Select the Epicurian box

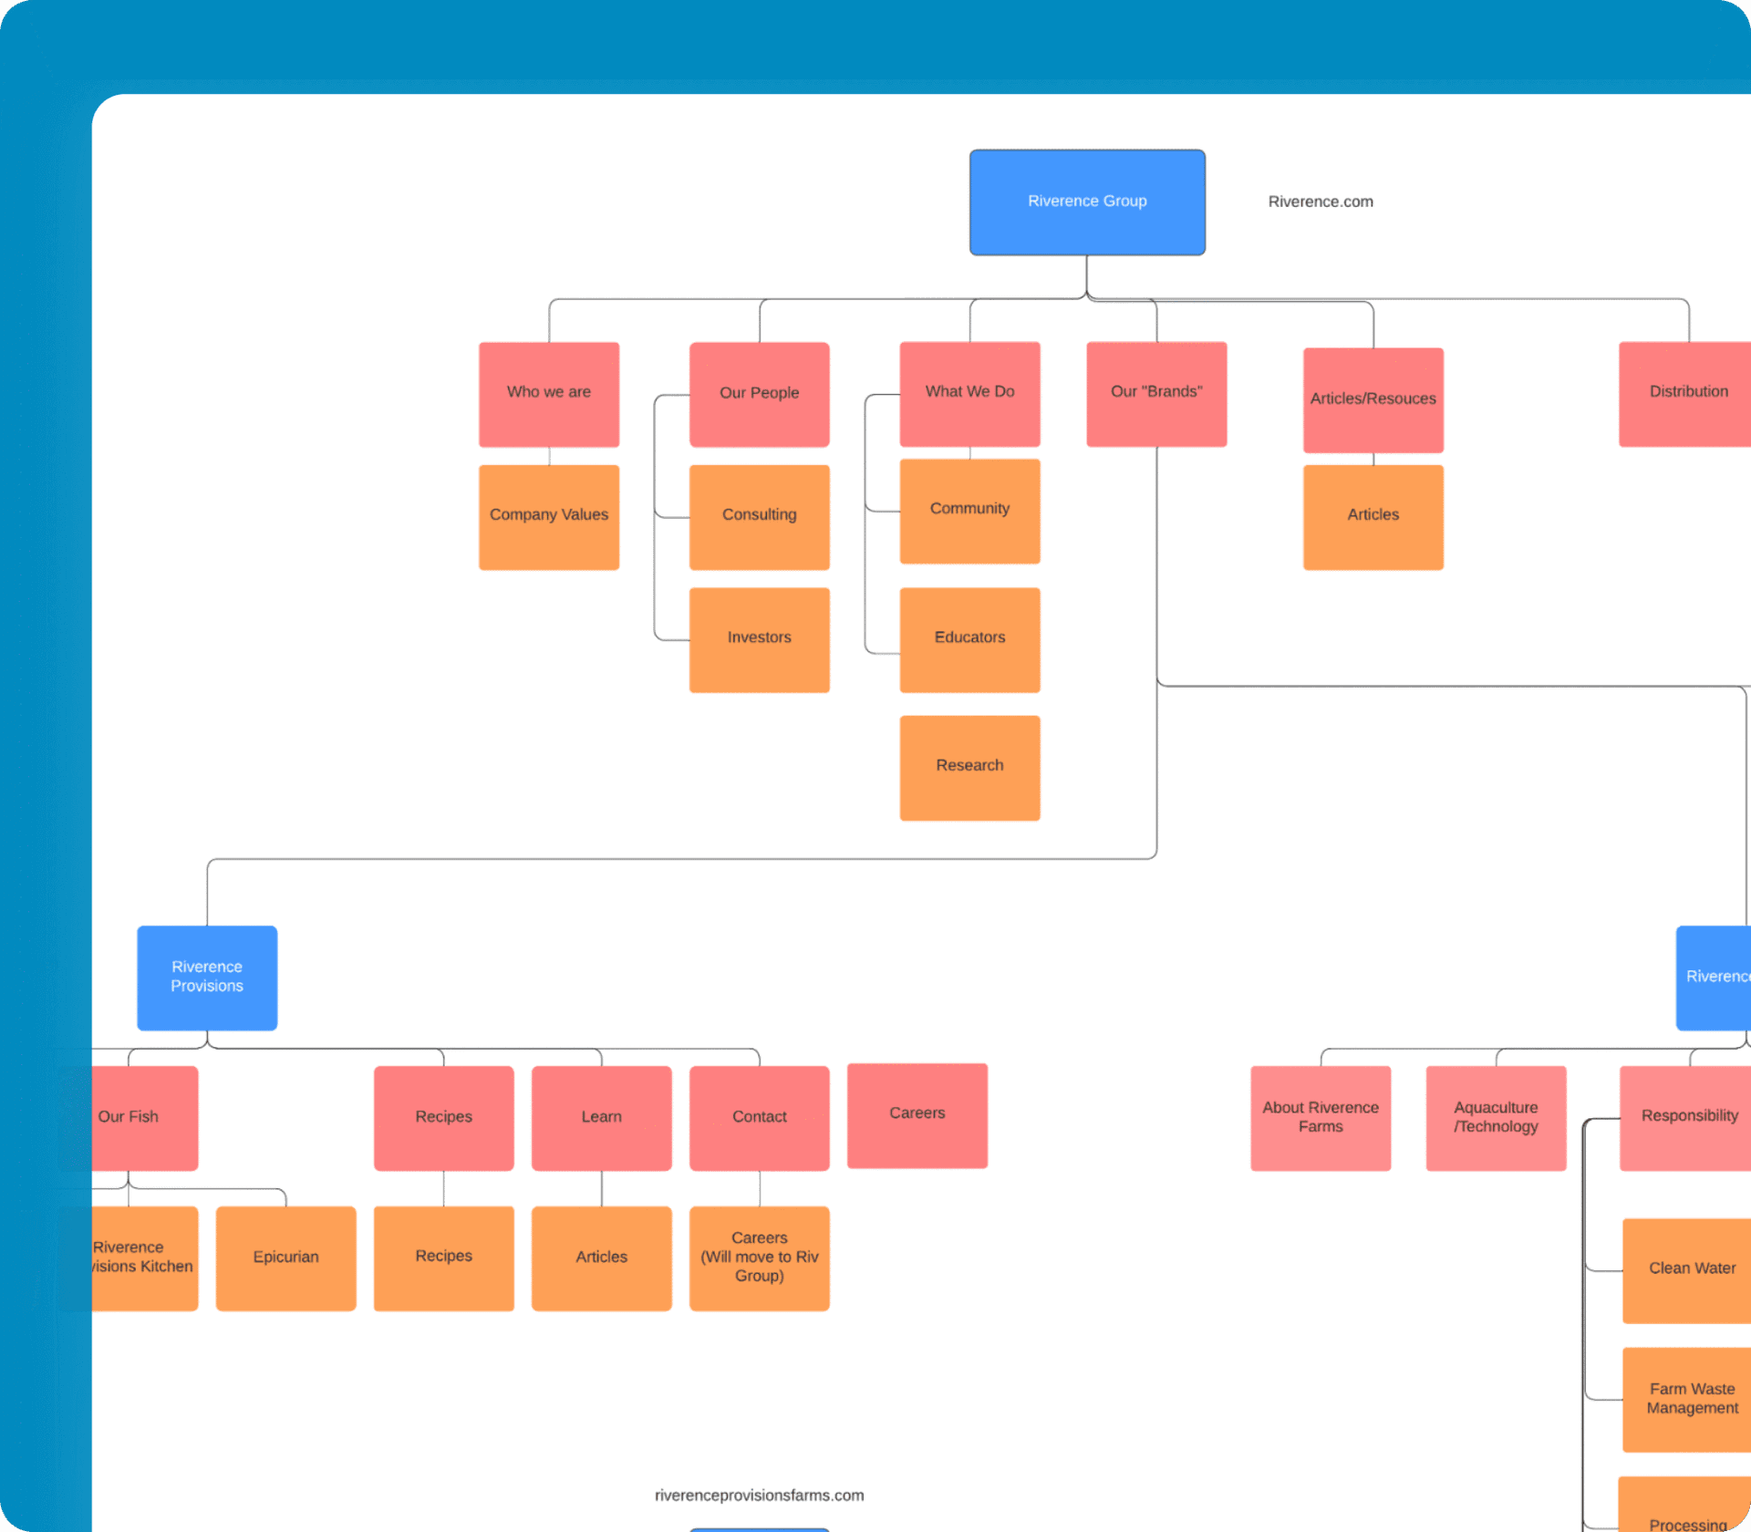click(x=285, y=1258)
